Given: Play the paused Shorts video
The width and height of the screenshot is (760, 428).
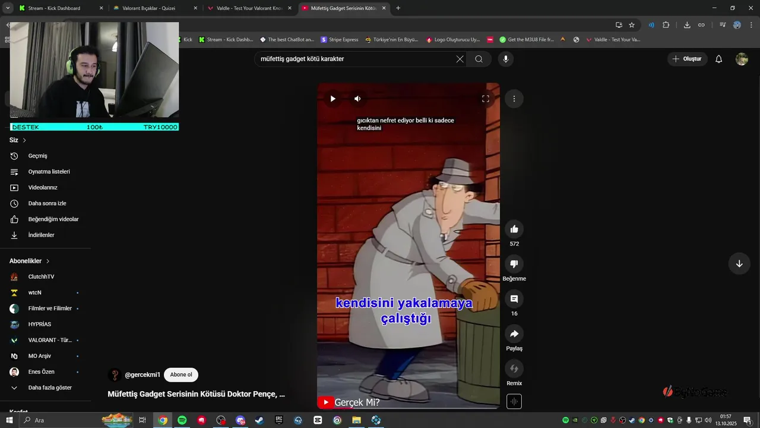Looking at the screenshot, I should click(x=332, y=99).
